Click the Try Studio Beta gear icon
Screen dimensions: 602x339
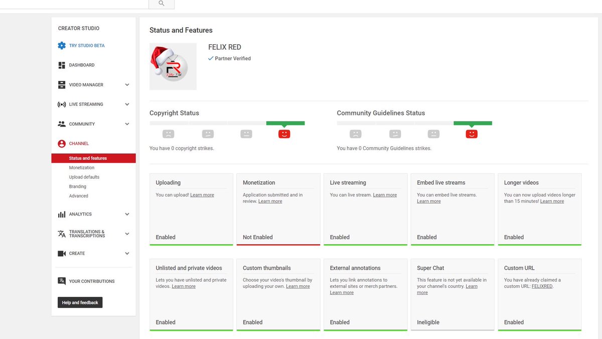62,46
